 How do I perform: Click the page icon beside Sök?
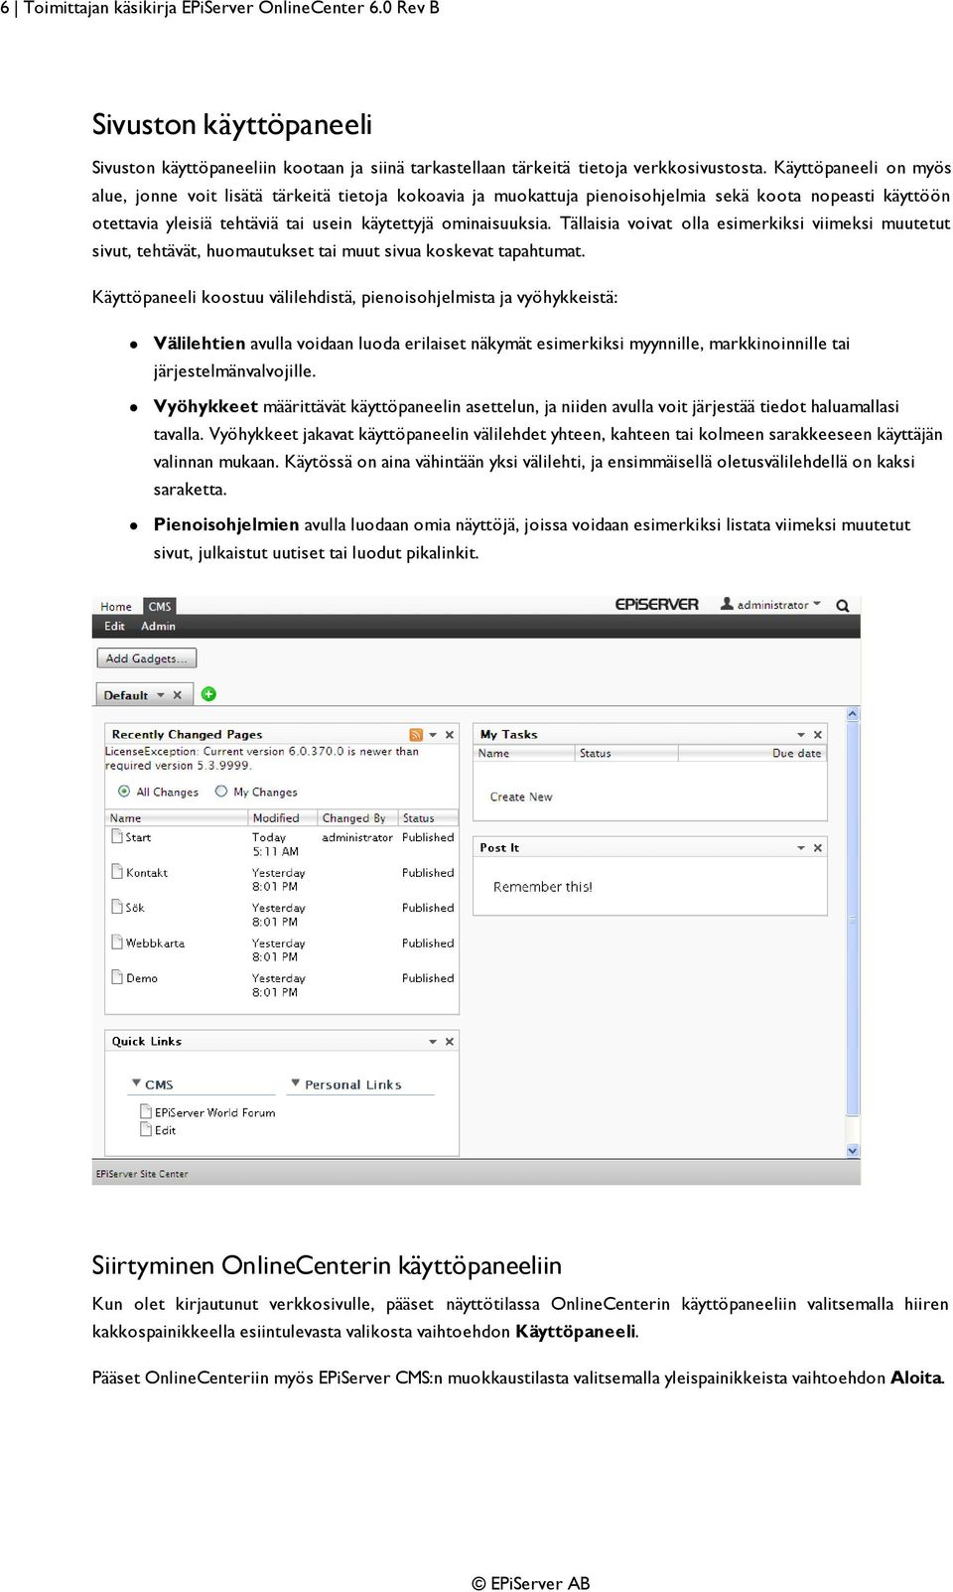[x=117, y=907]
